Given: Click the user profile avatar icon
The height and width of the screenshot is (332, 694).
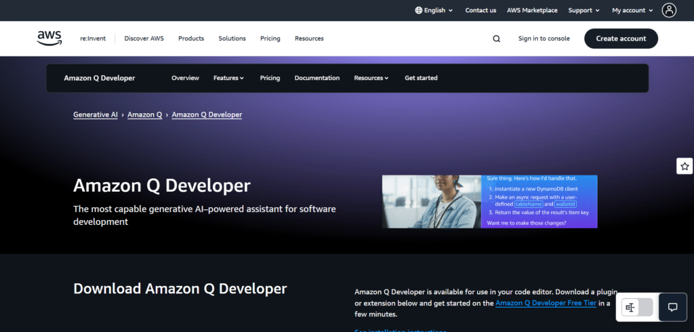Looking at the screenshot, I should click(669, 10).
